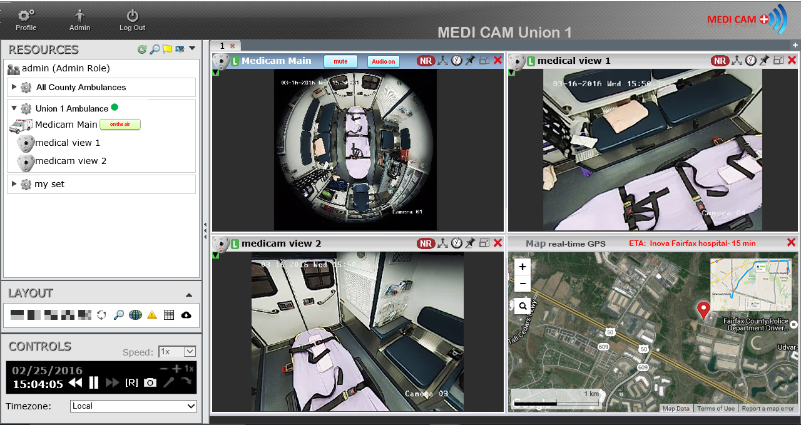This screenshot has height=425, width=801.
Task: Click the clock icon on Medicam Main
Action: [457, 60]
